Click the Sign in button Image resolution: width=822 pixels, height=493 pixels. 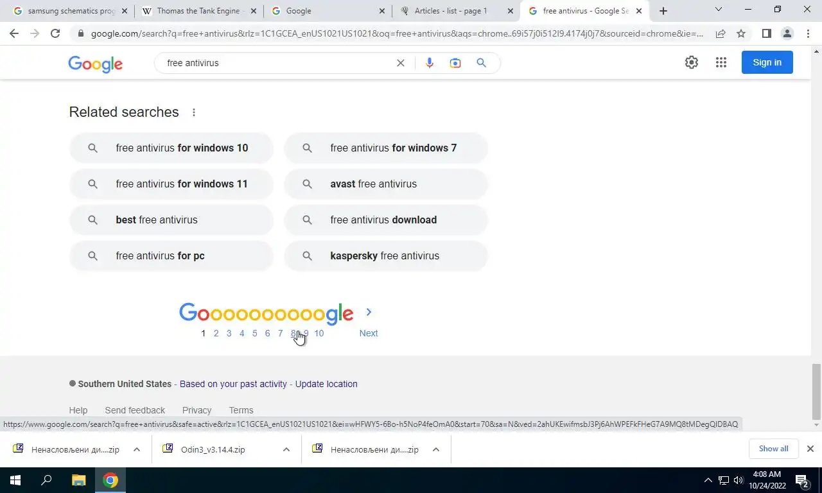pyautogui.click(x=767, y=62)
